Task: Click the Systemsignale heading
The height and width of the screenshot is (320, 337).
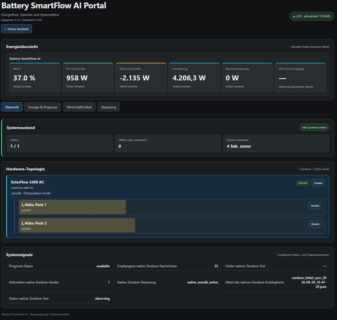Action: (x=19, y=255)
